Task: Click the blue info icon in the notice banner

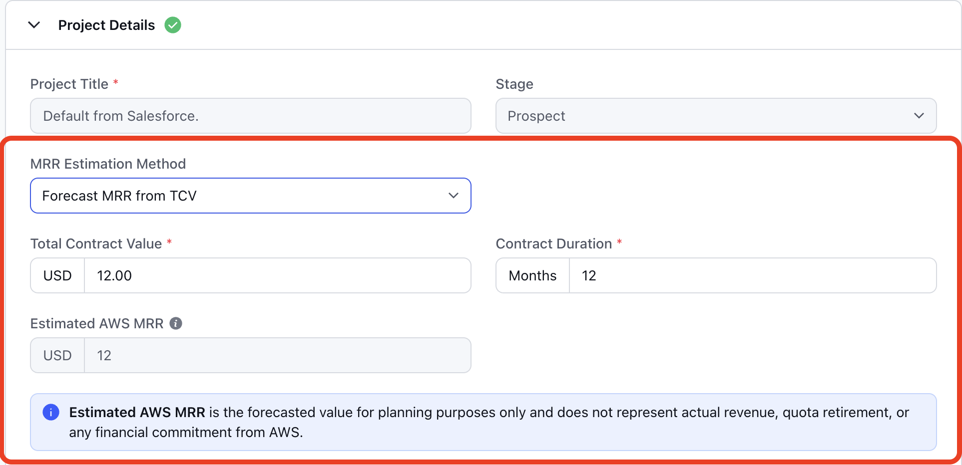Action: (51, 412)
